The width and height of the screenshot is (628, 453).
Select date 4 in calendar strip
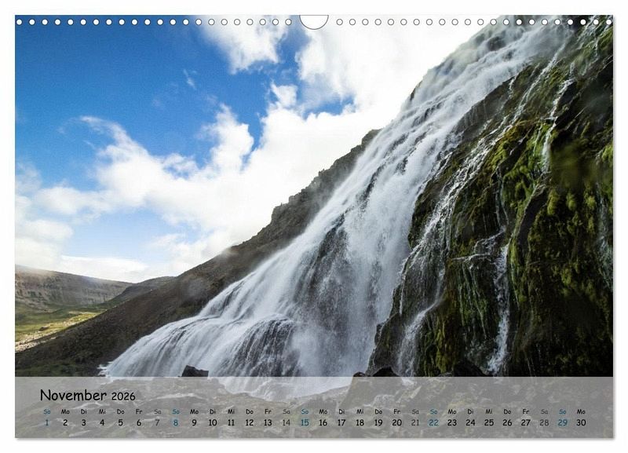[x=102, y=422]
